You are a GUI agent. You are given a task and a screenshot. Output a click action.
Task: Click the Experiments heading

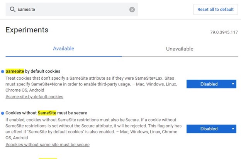click(27, 30)
